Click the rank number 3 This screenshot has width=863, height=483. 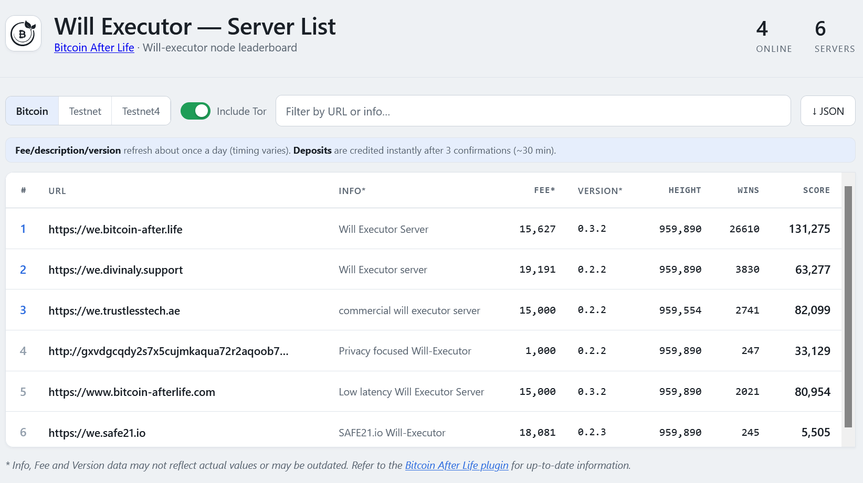coord(23,310)
